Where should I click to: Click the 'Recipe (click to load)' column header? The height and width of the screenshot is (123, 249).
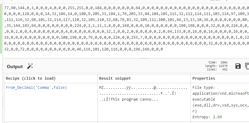click(31, 78)
